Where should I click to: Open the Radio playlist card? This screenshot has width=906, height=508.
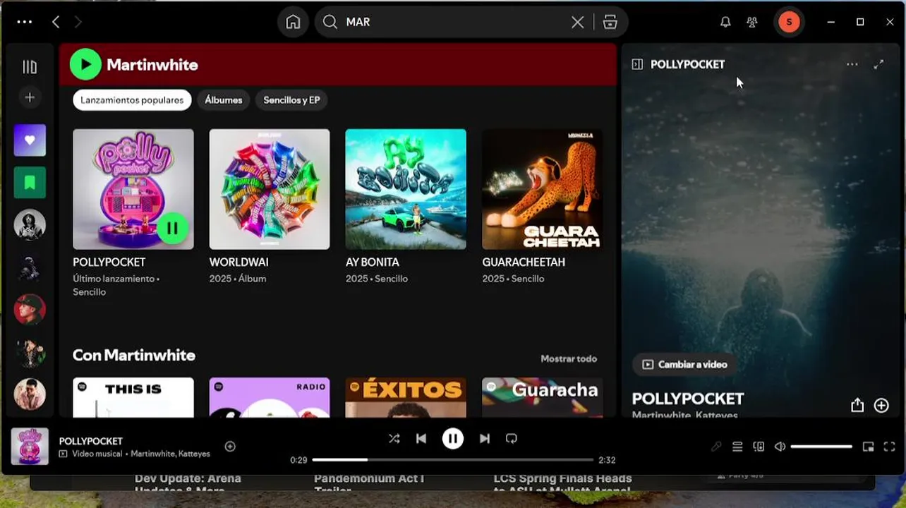(270, 397)
